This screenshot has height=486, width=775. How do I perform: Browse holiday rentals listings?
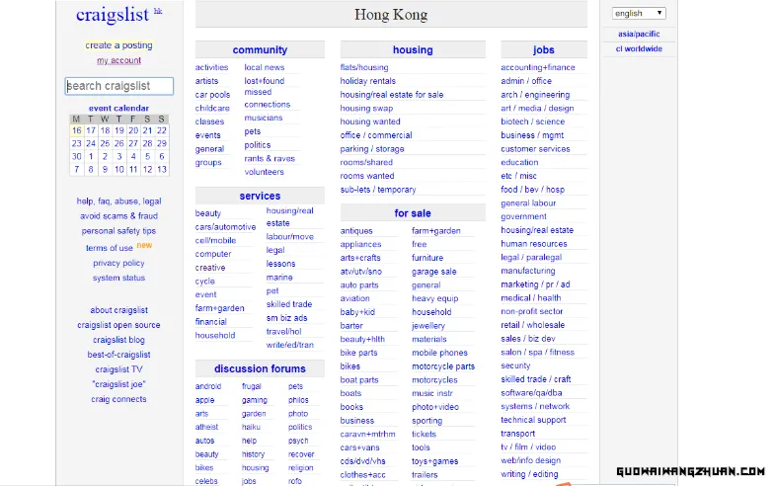pyautogui.click(x=367, y=81)
